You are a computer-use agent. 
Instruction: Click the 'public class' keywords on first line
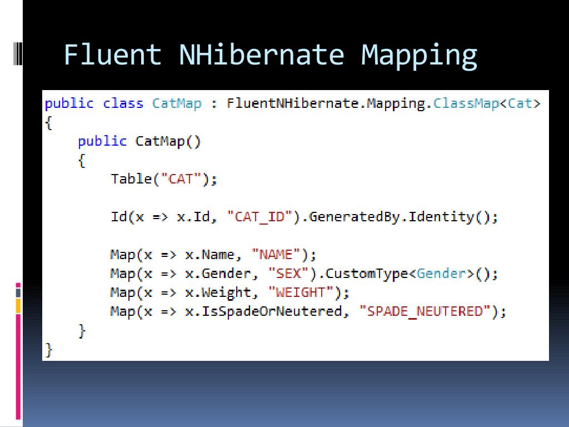point(94,104)
